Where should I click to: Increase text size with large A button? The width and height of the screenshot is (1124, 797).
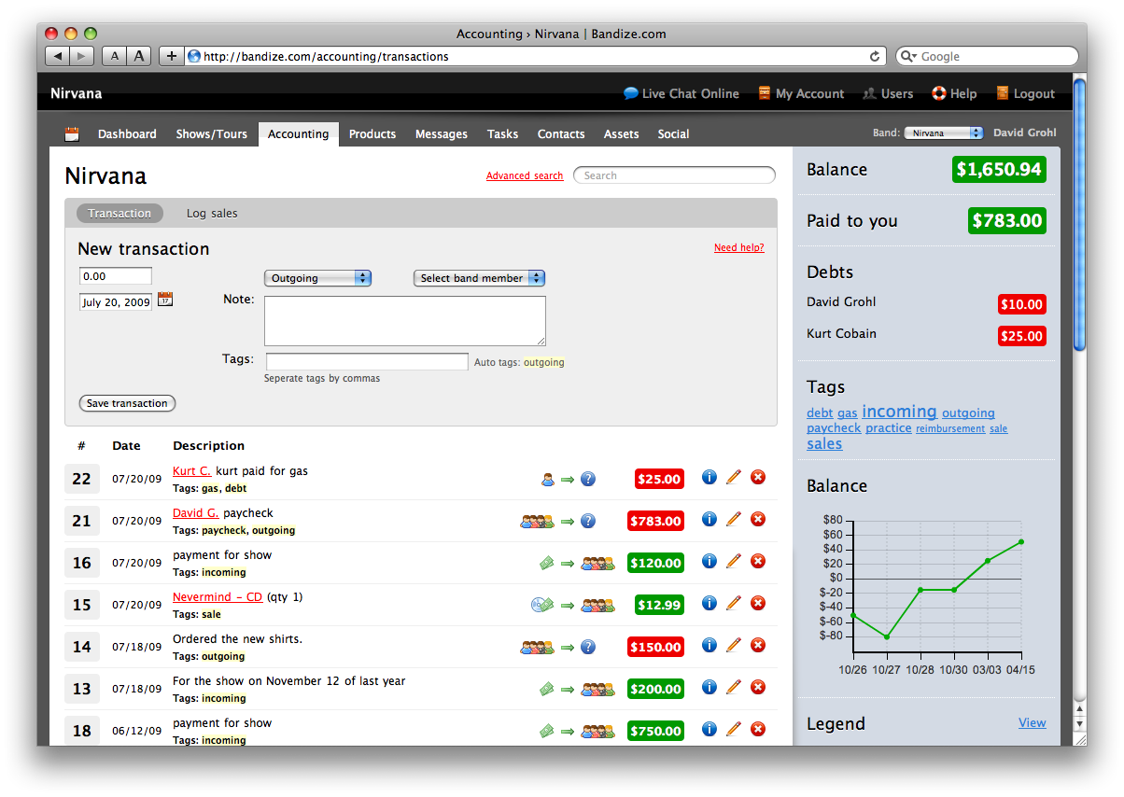pyautogui.click(x=139, y=56)
